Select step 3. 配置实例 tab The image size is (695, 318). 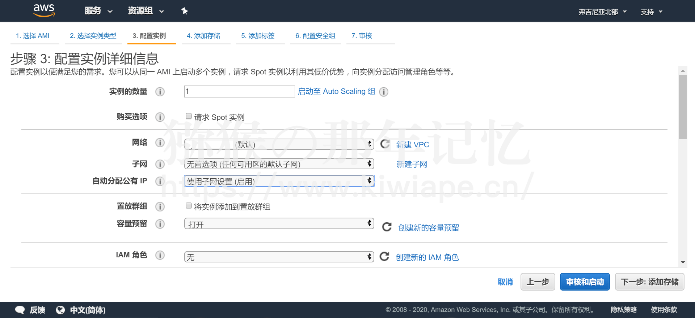coord(149,36)
